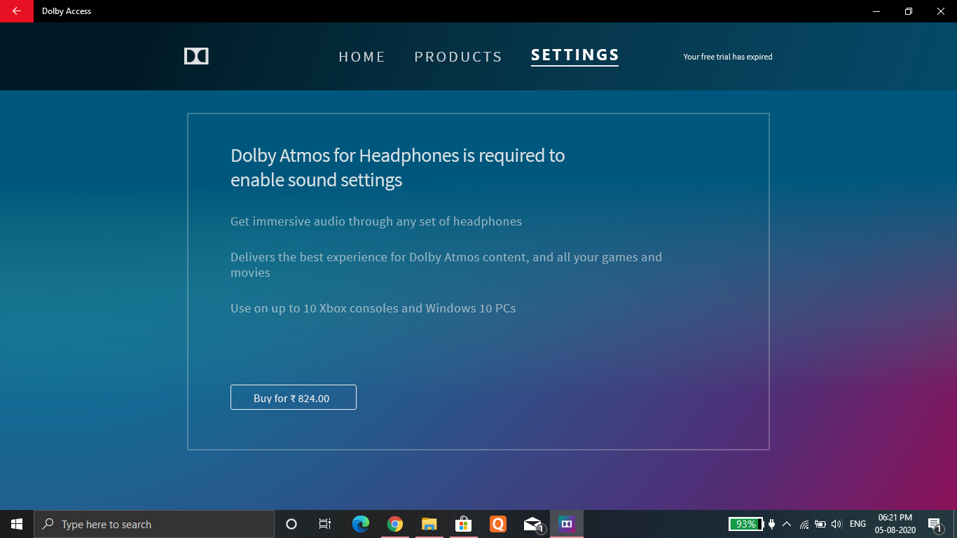Open the Windows Start menu

17,524
